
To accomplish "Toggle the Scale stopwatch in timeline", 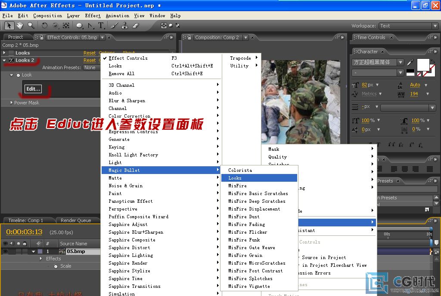I will pyautogui.click(x=56, y=266).
